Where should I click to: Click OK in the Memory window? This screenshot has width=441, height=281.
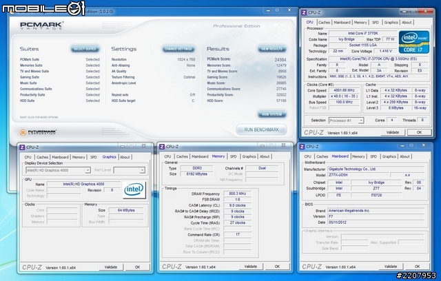[x=277, y=267]
